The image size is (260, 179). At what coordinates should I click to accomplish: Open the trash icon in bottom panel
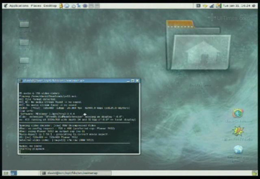click(x=255, y=173)
